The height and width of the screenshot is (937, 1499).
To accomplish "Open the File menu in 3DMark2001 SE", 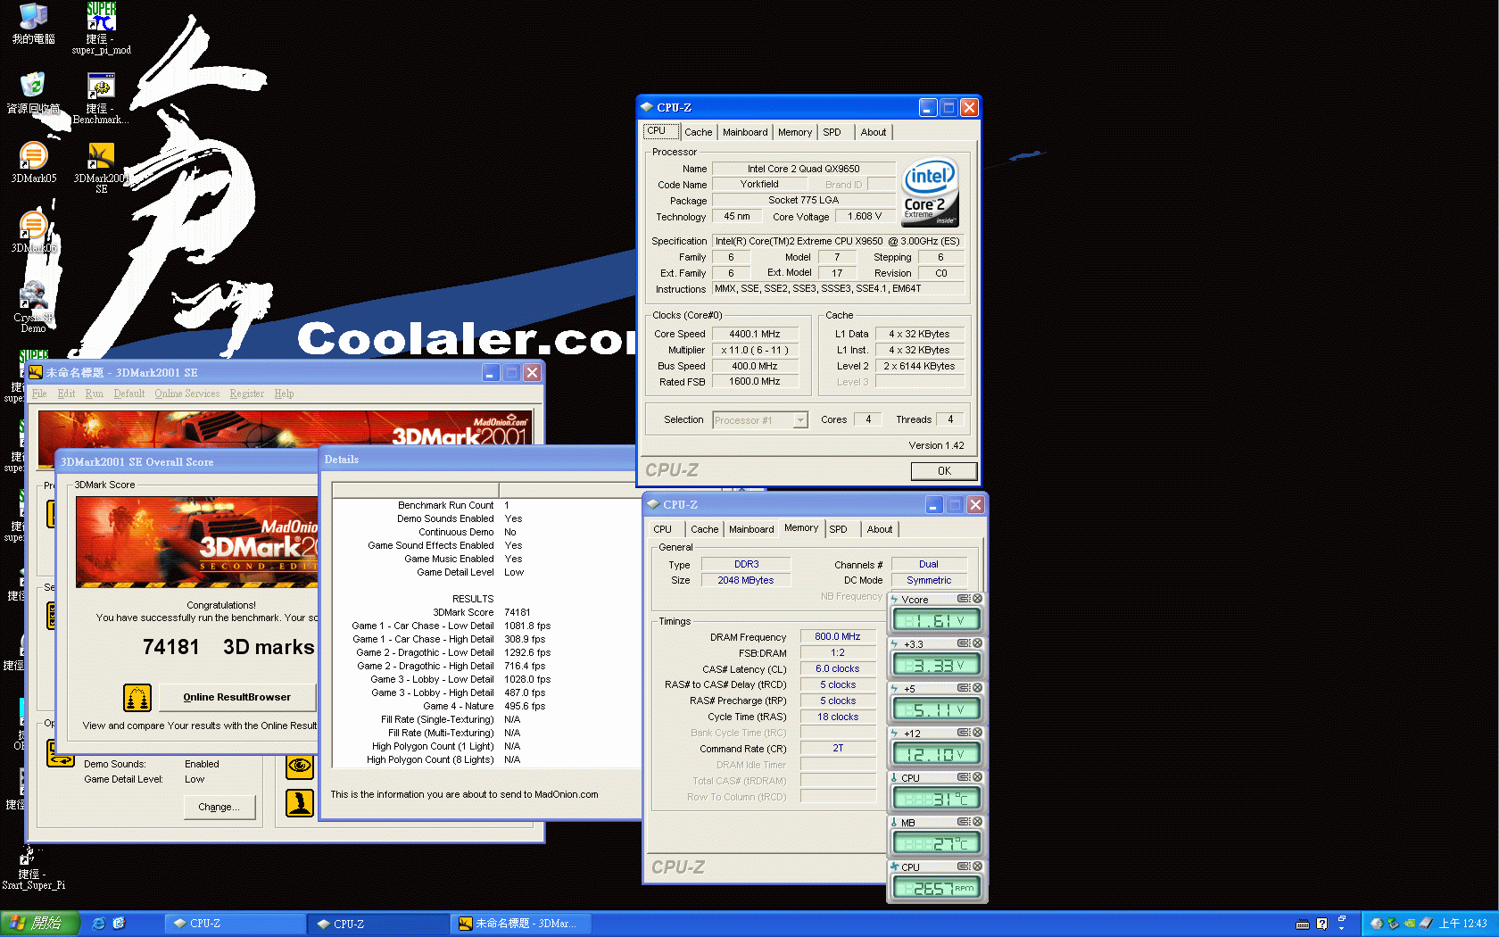I will pos(39,394).
